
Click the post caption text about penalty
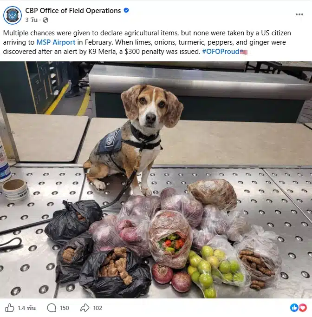pos(147,42)
